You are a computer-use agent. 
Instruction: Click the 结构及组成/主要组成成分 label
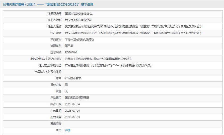[x=46, y=59]
